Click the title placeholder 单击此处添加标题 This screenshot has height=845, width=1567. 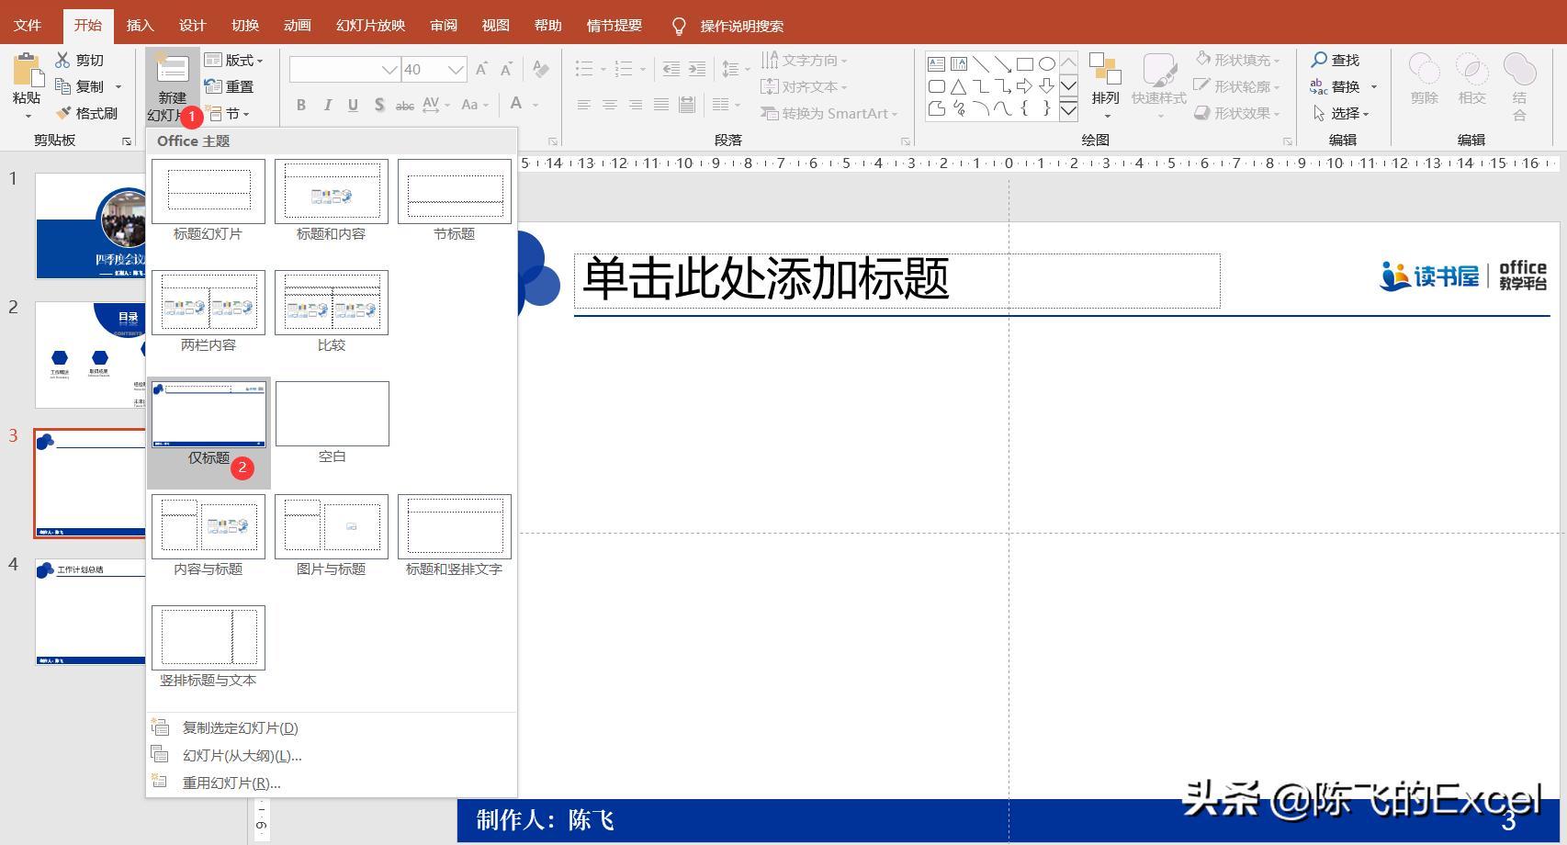click(x=896, y=280)
